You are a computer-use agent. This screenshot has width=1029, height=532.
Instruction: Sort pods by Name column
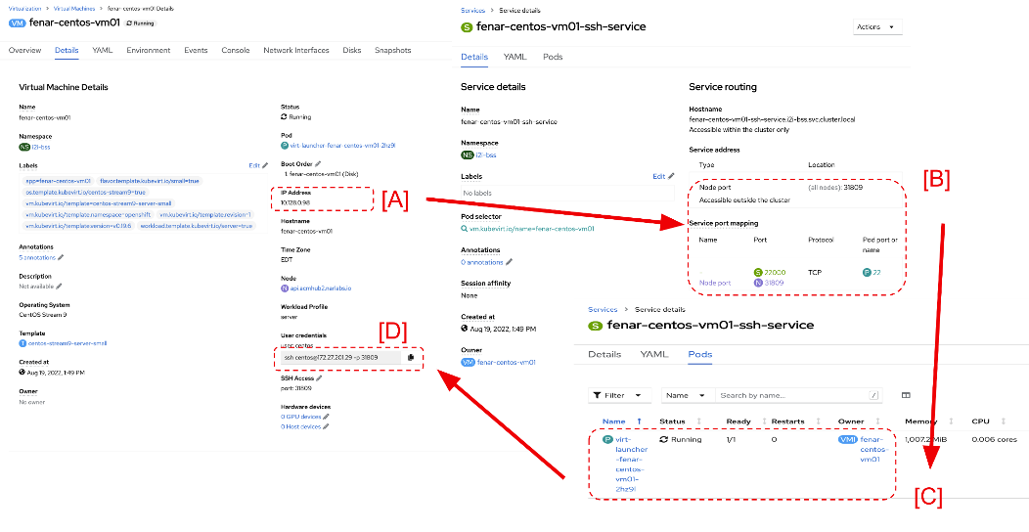click(x=619, y=421)
